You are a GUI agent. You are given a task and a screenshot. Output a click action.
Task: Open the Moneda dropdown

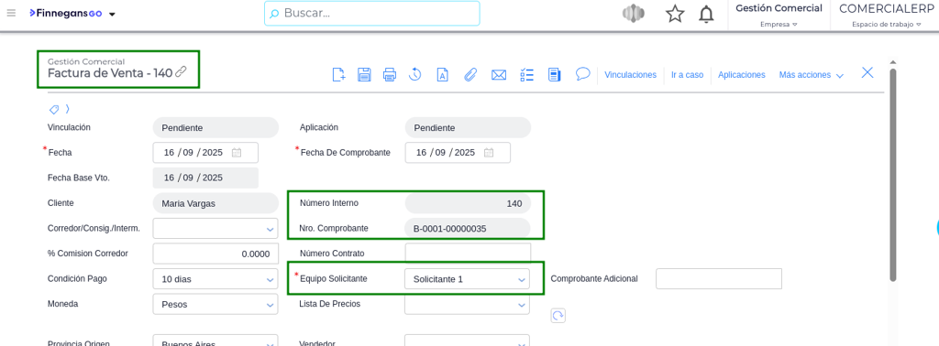click(215, 304)
